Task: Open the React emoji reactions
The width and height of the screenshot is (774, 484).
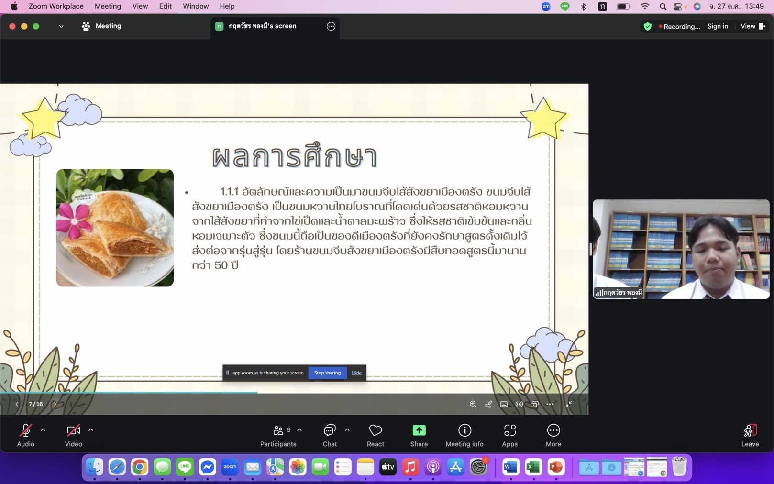Action: [375, 430]
